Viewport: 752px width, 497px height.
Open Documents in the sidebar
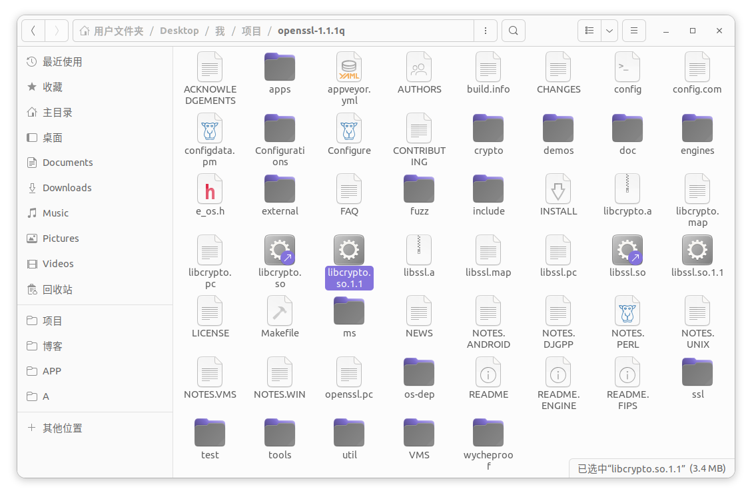coord(95,163)
